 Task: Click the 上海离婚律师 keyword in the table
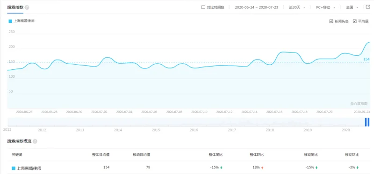pyautogui.click(x=29, y=168)
